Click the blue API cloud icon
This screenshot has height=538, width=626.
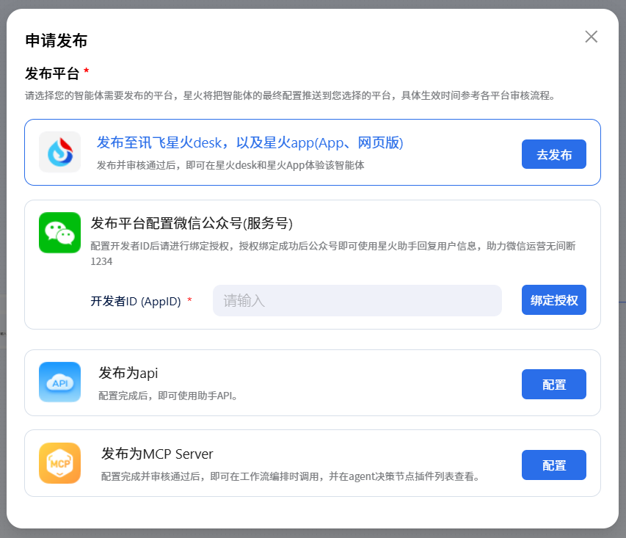click(60, 382)
